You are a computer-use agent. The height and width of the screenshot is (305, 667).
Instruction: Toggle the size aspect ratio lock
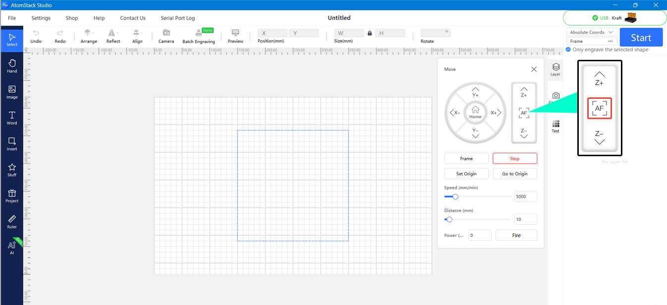[x=370, y=33]
